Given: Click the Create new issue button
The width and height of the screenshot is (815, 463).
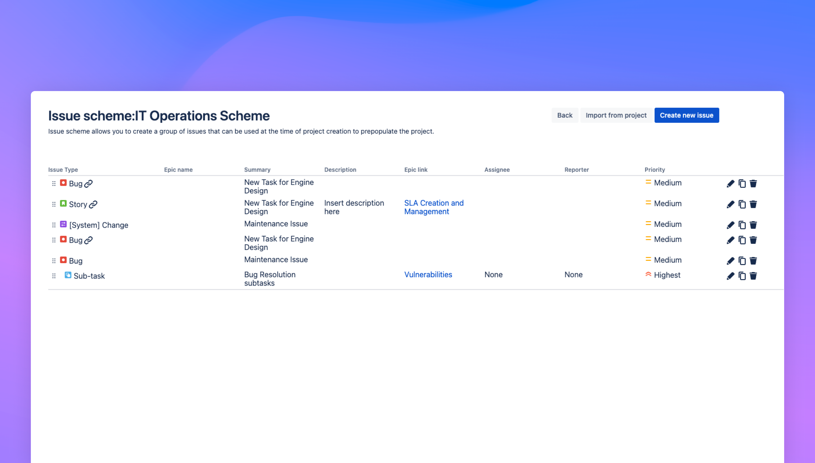Looking at the screenshot, I should coord(686,115).
